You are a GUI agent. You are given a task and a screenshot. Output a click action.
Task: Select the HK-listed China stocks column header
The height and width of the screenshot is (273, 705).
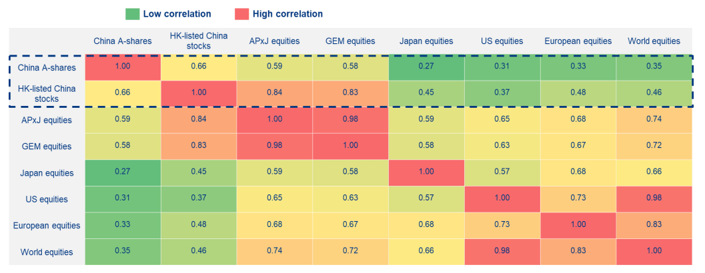199,41
